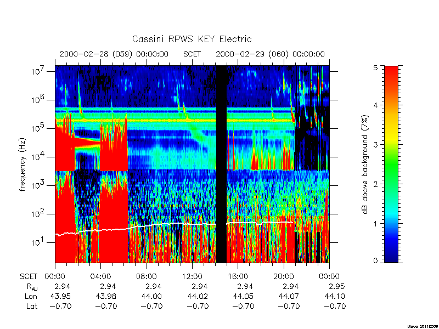439x329 pixels.
Task: Click the "frequency (Hz)" axis label
Action: (22, 164)
